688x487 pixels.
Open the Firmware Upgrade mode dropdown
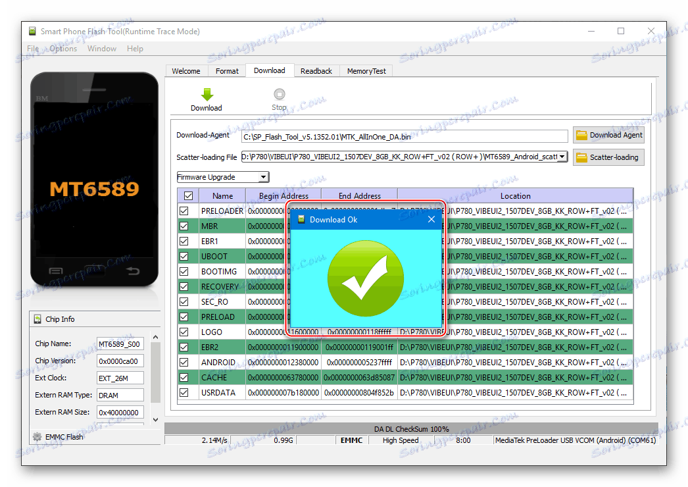(x=264, y=176)
